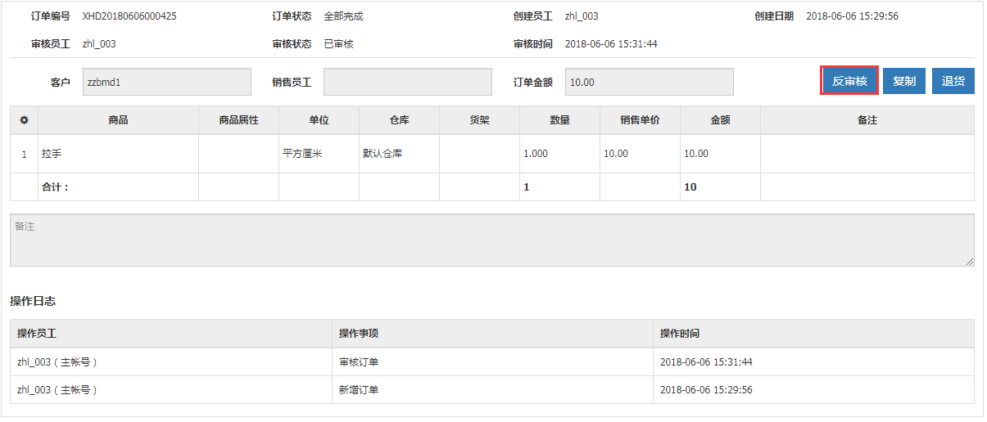Click the gear icon in table header
The height and width of the screenshot is (422, 987).
pos(24,120)
